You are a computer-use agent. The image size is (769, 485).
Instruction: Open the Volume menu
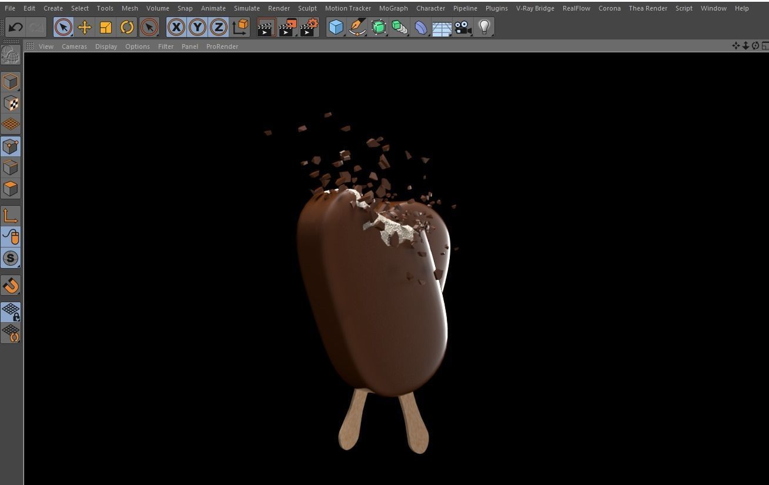click(x=158, y=8)
